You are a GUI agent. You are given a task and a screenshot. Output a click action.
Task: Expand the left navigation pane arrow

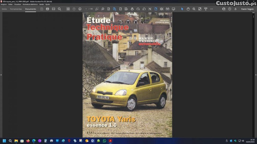click(1, 74)
